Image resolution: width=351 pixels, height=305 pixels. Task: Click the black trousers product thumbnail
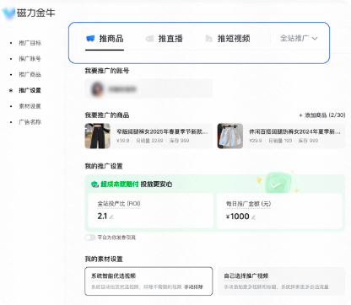point(98,136)
